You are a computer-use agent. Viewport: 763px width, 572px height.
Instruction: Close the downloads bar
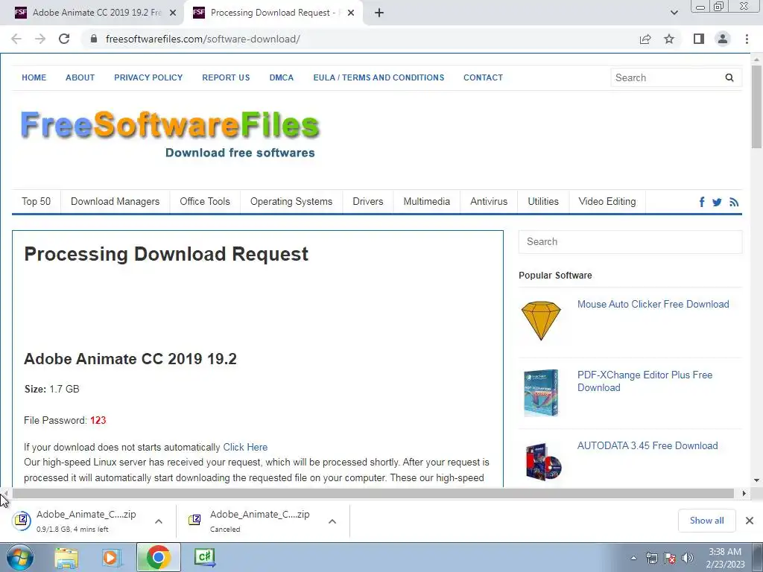click(x=750, y=521)
